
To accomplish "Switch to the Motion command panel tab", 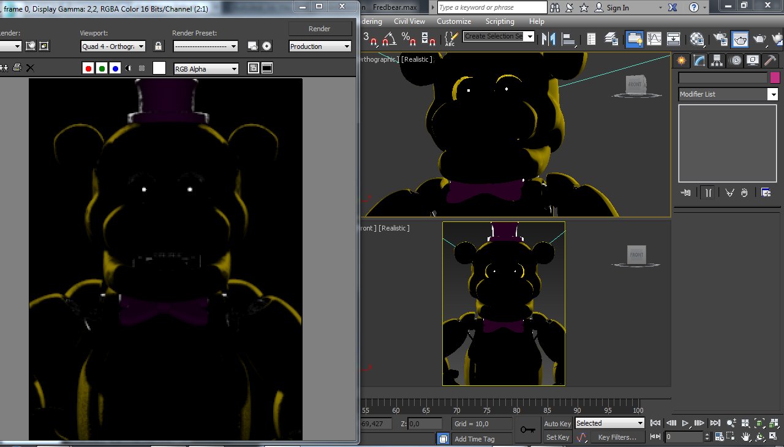I will (735, 61).
